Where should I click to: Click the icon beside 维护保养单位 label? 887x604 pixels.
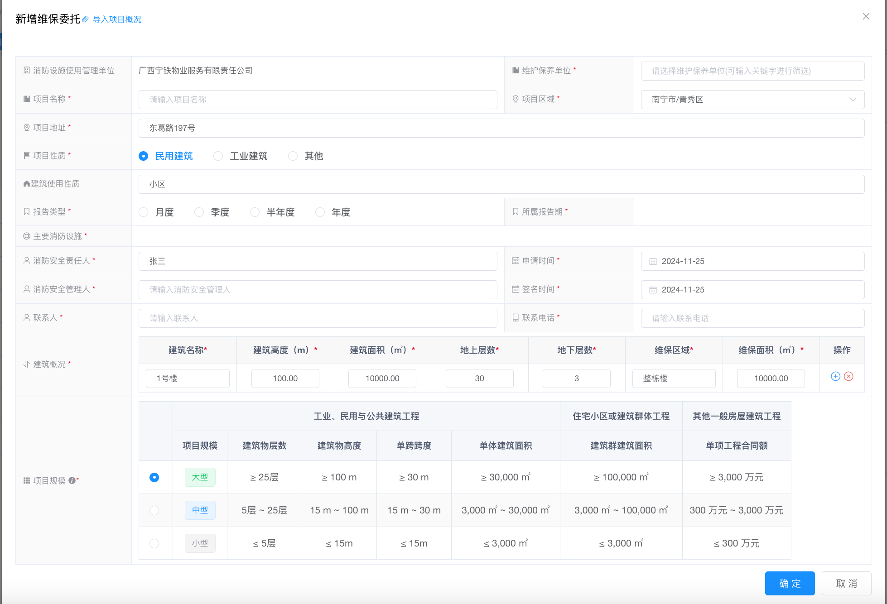pyautogui.click(x=516, y=70)
